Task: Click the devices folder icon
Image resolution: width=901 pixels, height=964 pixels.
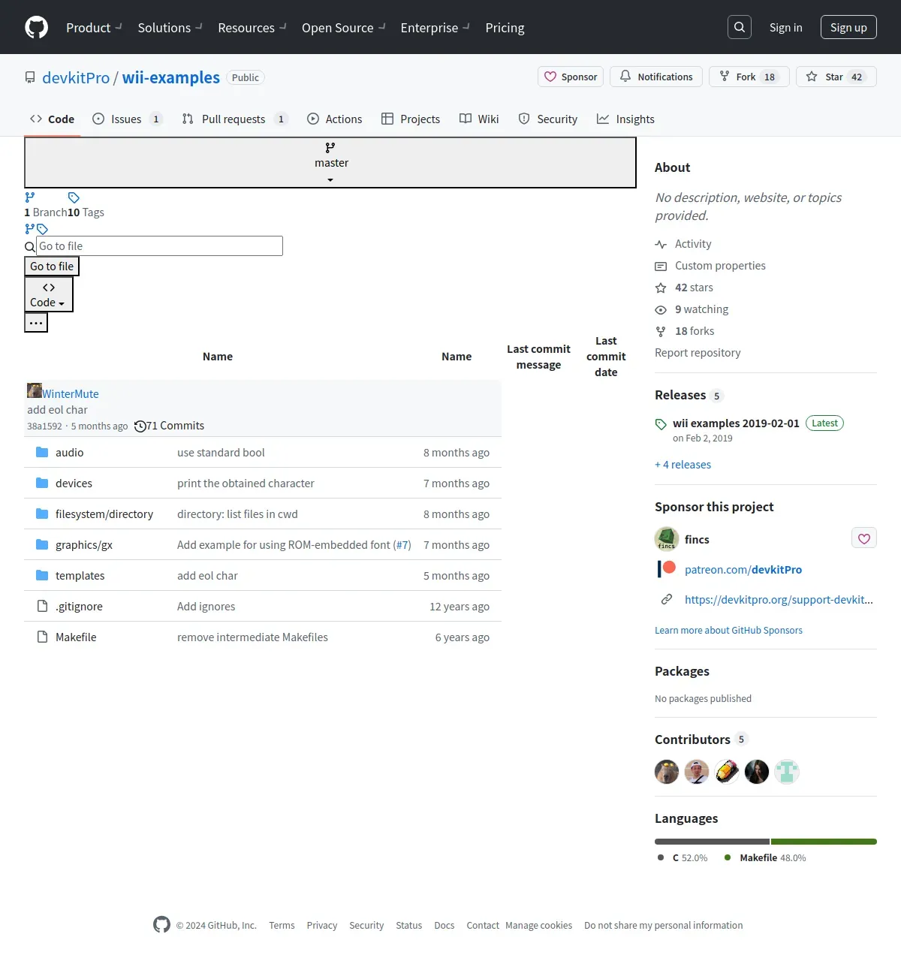Action: (42, 483)
